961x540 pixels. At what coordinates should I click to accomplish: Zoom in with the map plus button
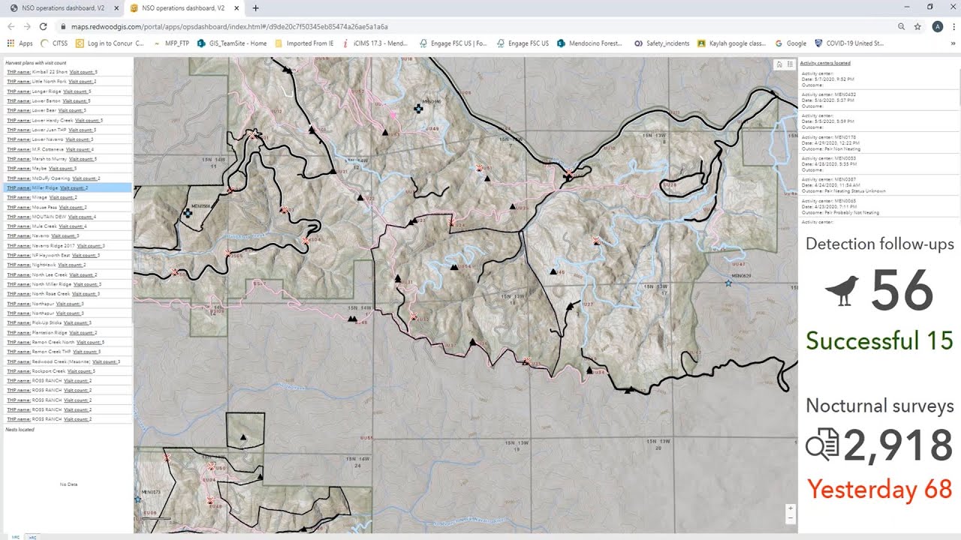click(x=790, y=508)
